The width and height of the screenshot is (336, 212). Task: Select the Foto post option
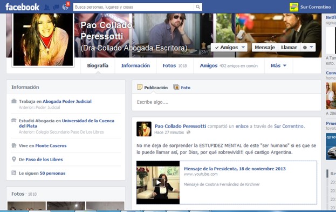[182, 88]
